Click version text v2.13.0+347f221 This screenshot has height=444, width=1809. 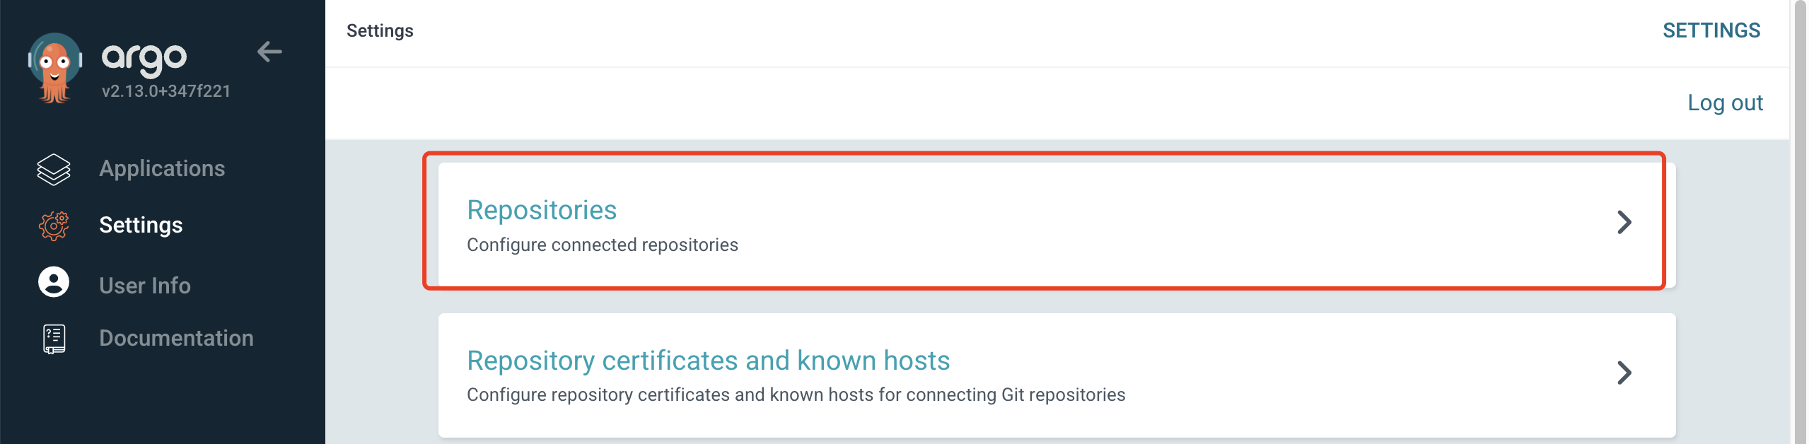click(x=166, y=91)
